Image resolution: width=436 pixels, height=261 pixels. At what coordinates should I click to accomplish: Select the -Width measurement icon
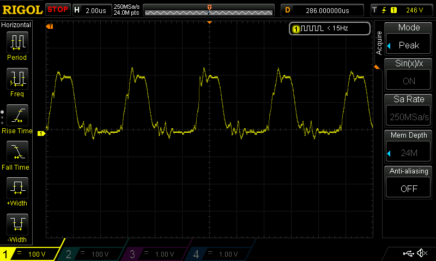click(x=17, y=225)
